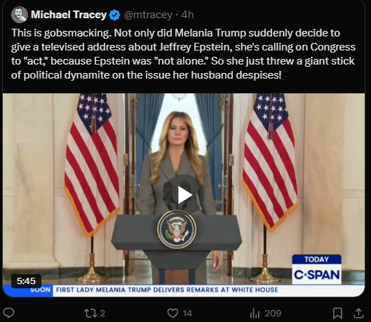Click the blue verified badge
This screenshot has height=322, width=371.
(x=115, y=15)
